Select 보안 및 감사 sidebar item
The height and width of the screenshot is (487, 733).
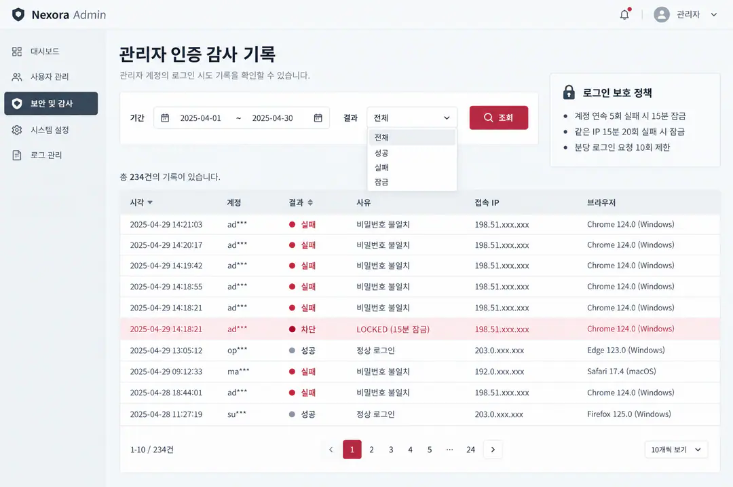pyautogui.click(x=51, y=103)
